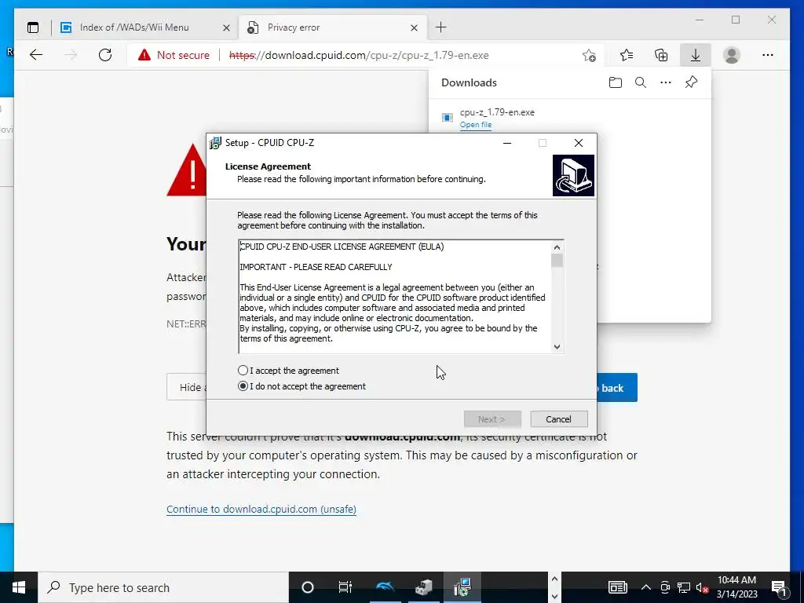Click 'Continue to download.cpuid.com (unsafe)' link
The width and height of the screenshot is (804, 603).
coord(261,509)
